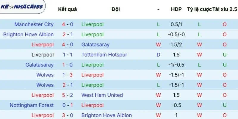Open the Manchester City team link
The height and width of the screenshot is (119, 238).
pos(34,24)
